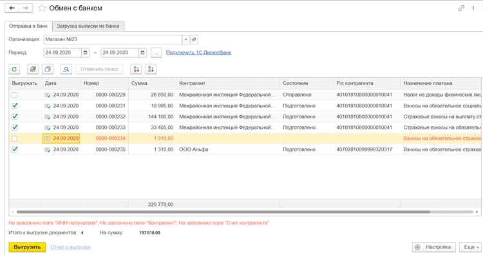Uncheck export checkbox for document 0000-000231
The image size is (483, 255).
coord(14,106)
